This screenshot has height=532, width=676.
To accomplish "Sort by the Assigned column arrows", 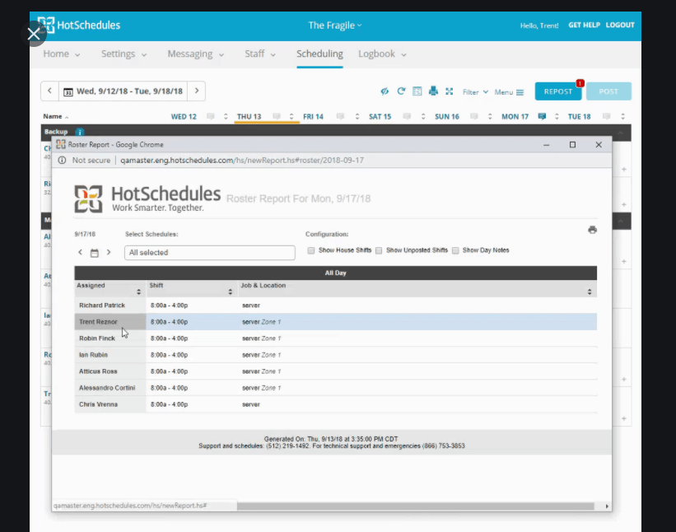I will tap(138, 292).
